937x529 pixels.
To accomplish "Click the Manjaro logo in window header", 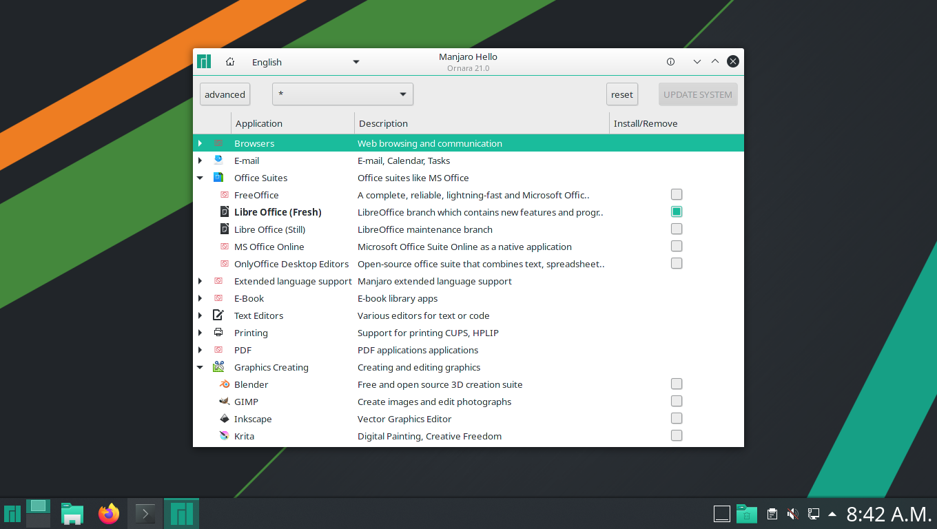I will click(204, 61).
